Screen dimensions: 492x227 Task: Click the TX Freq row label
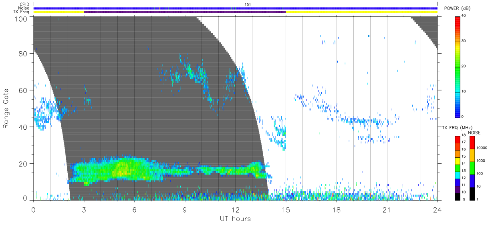point(22,12)
